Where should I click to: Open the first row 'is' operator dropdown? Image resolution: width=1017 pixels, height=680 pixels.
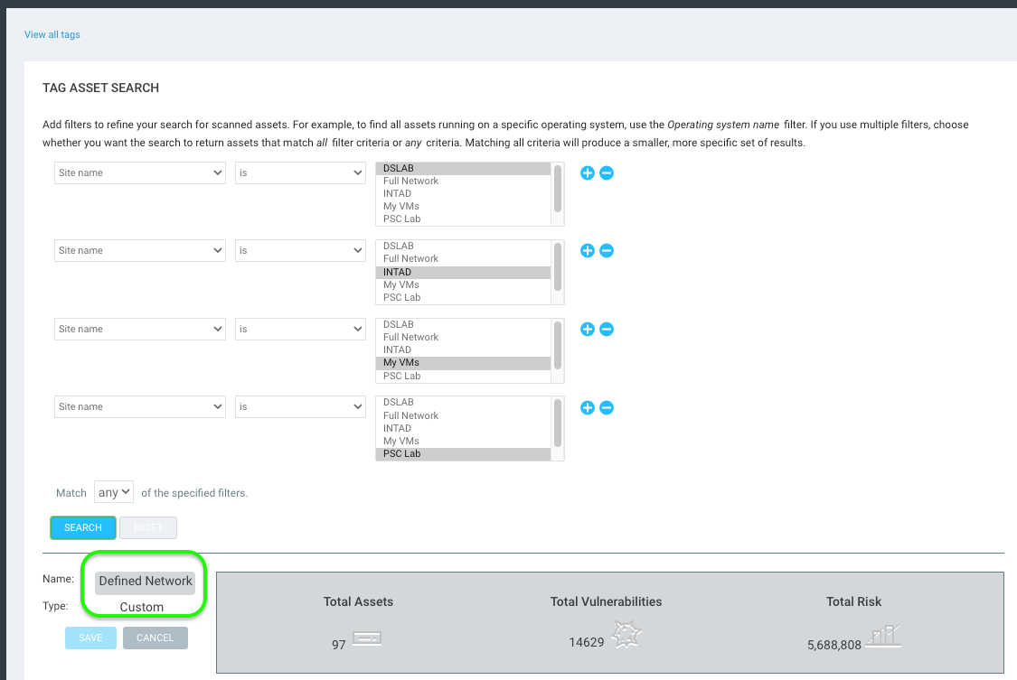click(300, 172)
